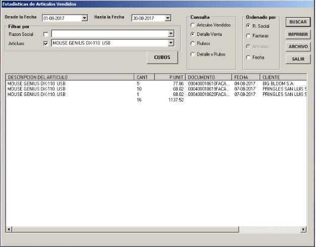Sort by DESCRIPCION DEL ARTICULO column header
Viewport: 316px width, 247px height.
70,77
